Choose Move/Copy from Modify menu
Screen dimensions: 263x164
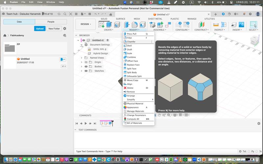[138, 80]
